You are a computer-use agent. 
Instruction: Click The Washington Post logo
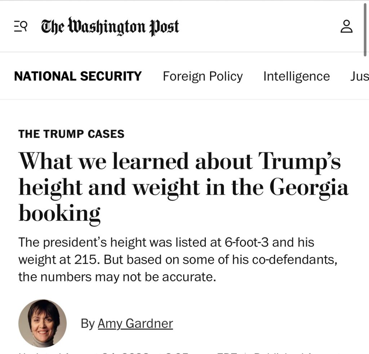pos(110,26)
